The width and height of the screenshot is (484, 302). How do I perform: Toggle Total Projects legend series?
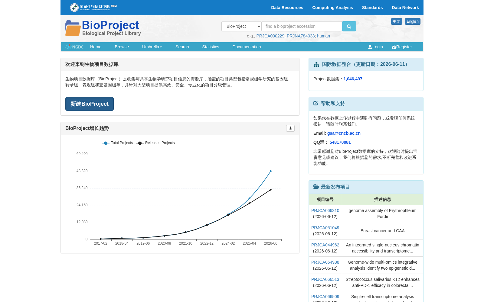point(117,143)
